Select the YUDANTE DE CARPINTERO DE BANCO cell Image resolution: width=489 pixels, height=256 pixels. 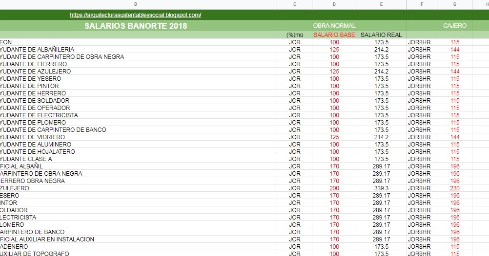[x=138, y=130]
